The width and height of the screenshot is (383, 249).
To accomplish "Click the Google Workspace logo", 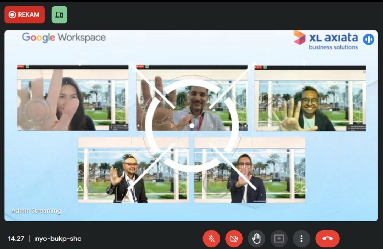I will pyautogui.click(x=64, y=38).
